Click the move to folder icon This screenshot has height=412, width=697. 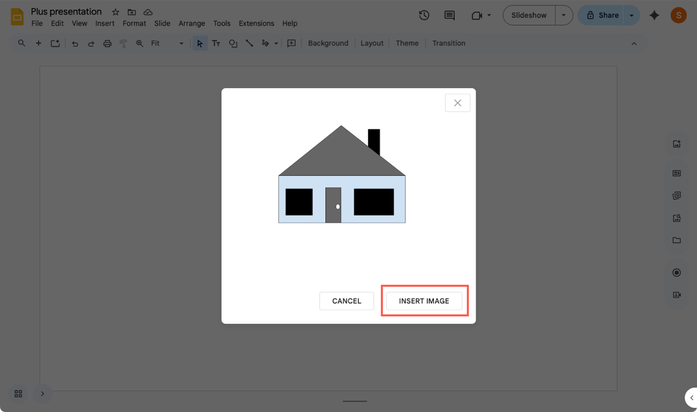(x=132, y=12)
